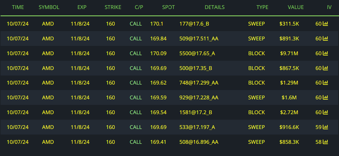Click details text 533@17.197_A
The image size is (339, 156).
[x=197, y=127]
